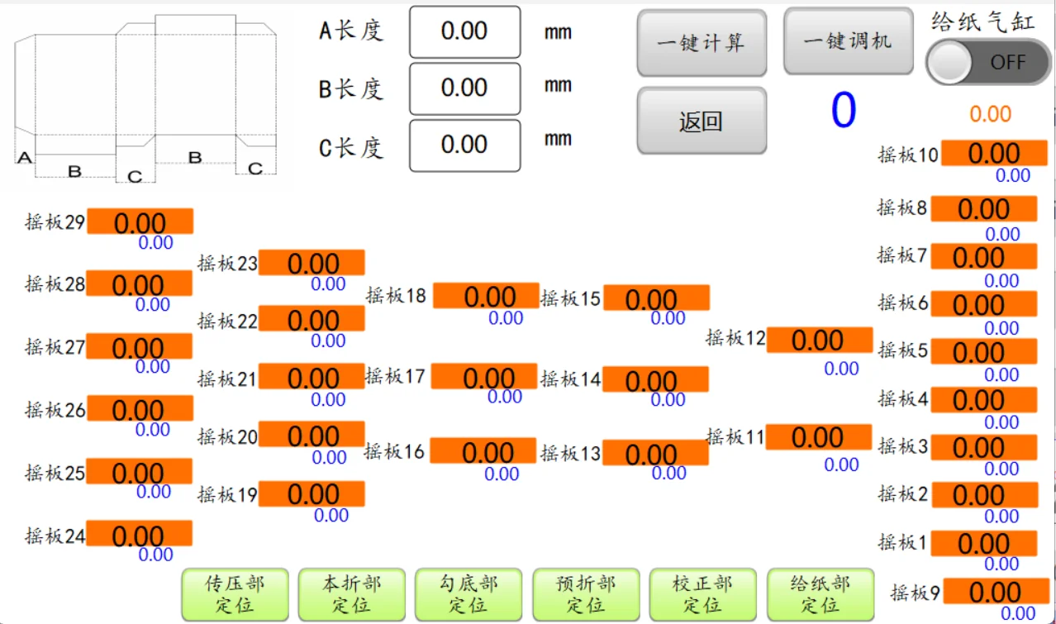Toggle the 给纸气缸 OFF switch

pos(988,62)
